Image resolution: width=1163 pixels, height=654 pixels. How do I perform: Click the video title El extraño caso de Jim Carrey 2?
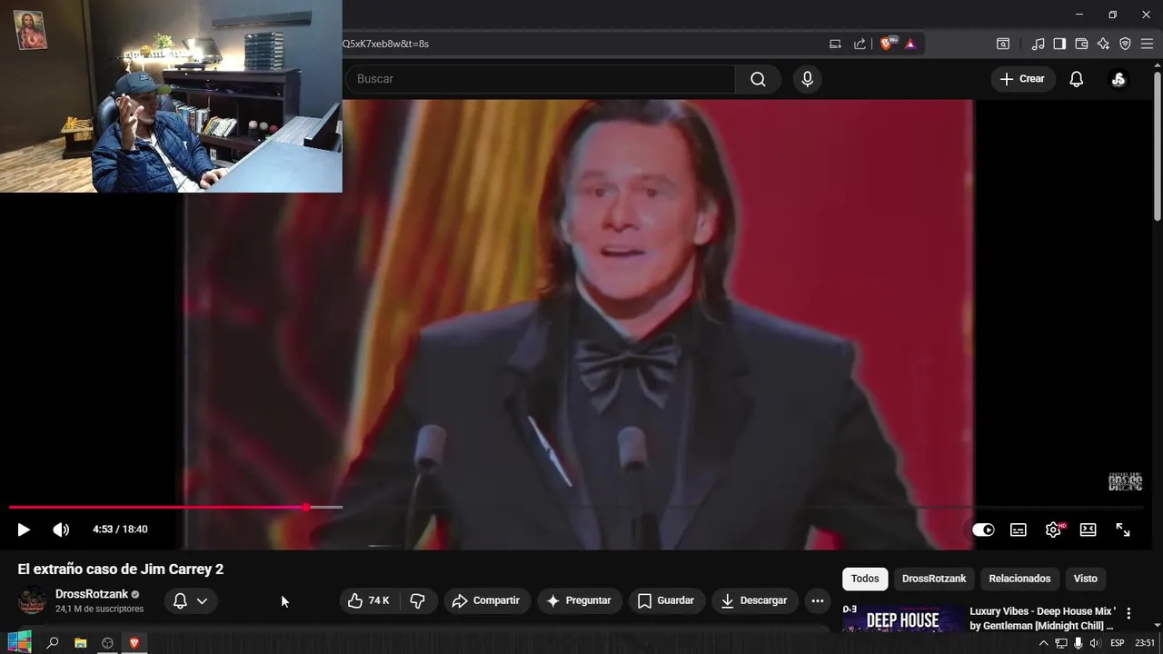tap(121, 570)
